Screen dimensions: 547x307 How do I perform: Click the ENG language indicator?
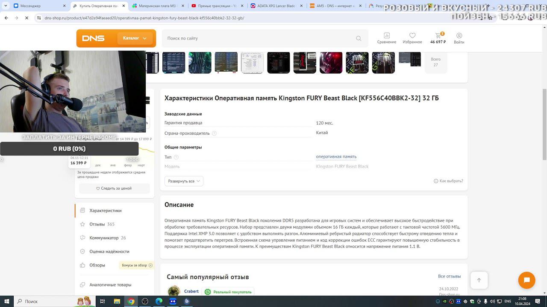(x=508, y=301)
